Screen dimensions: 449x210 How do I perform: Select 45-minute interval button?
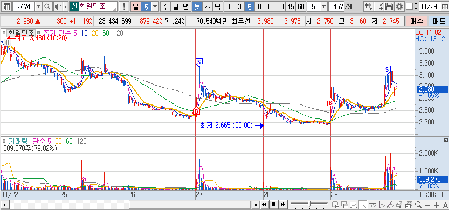click(291, 6)
